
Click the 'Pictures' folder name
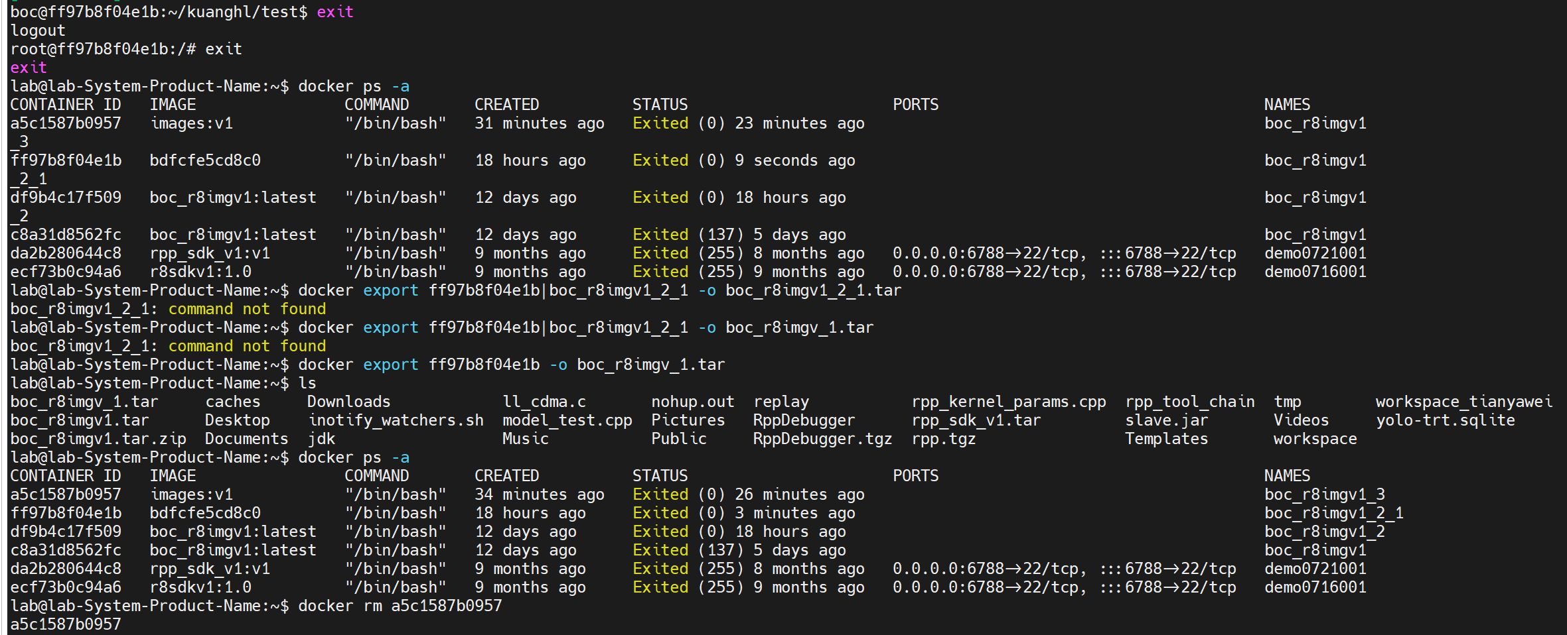[688, 420]
